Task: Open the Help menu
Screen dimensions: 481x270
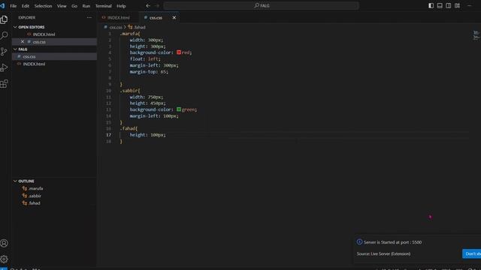Action: click(121, 6)
